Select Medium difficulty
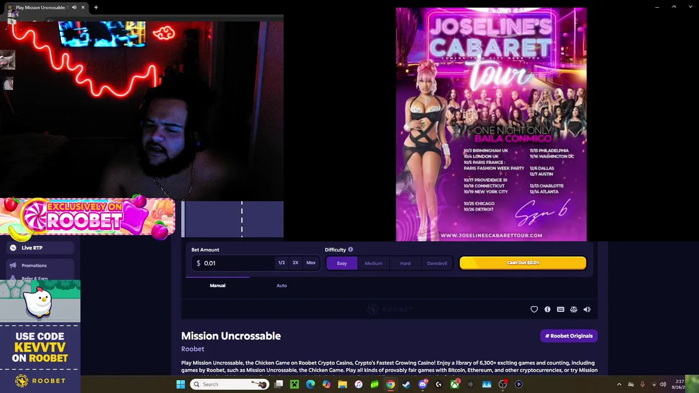Image resolution: width=699 pixels, height=393 pixels. 374,263
